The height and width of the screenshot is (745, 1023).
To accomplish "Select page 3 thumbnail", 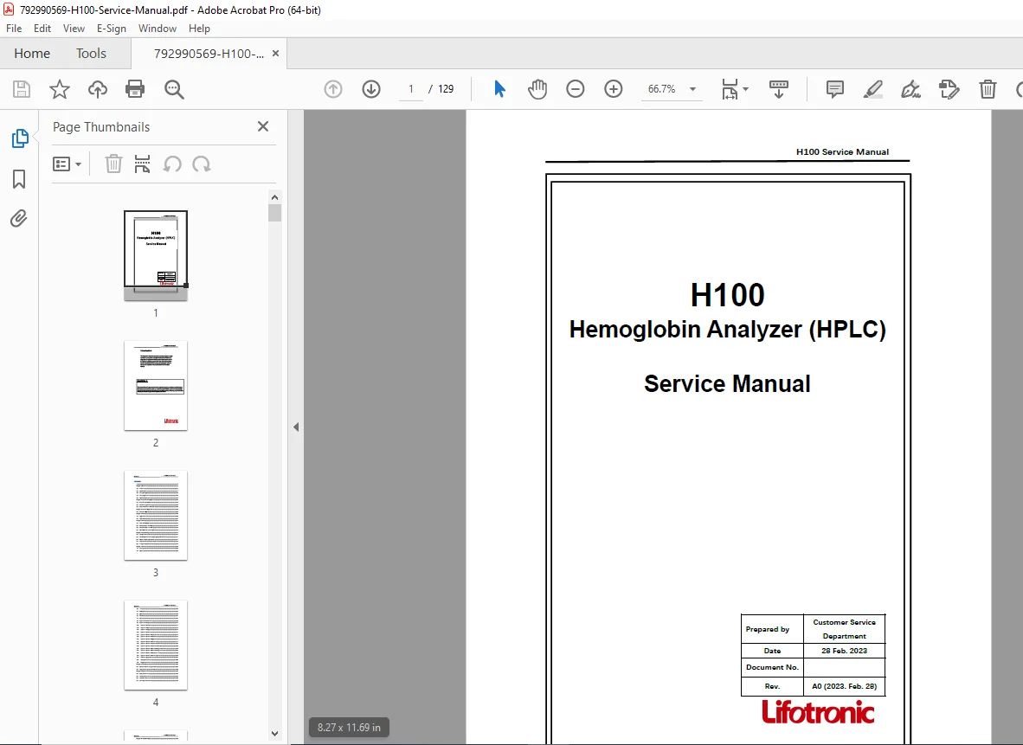I will click(x=156, y=516).
